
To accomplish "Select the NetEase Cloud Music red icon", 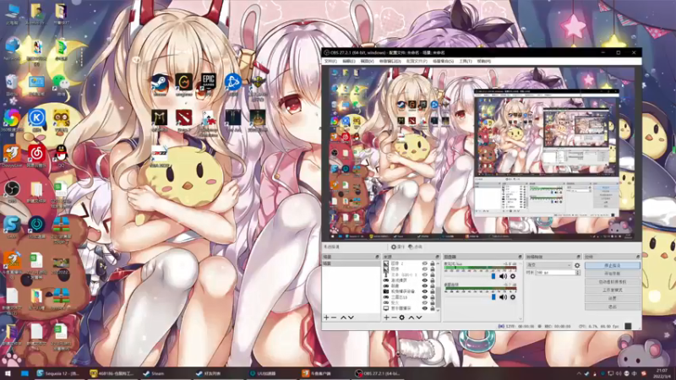I will click(x=36, y=155).
